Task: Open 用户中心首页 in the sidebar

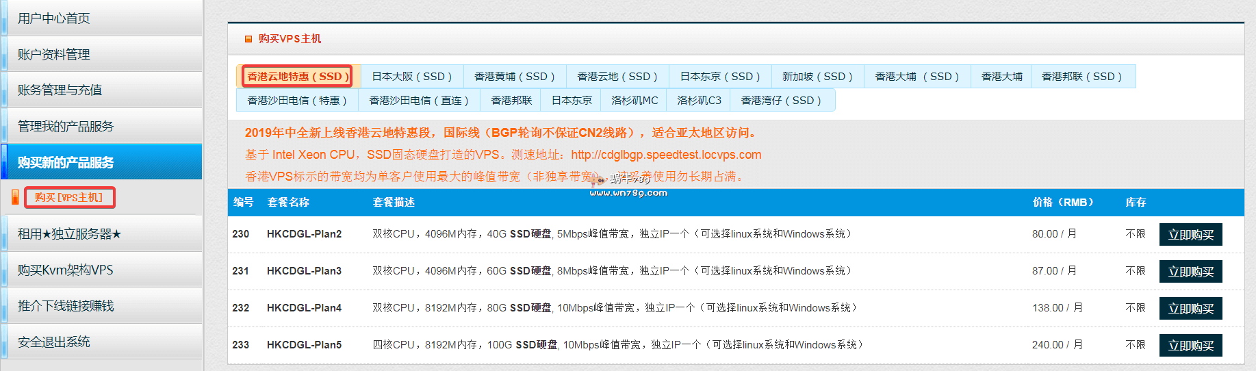Action: 54,18
